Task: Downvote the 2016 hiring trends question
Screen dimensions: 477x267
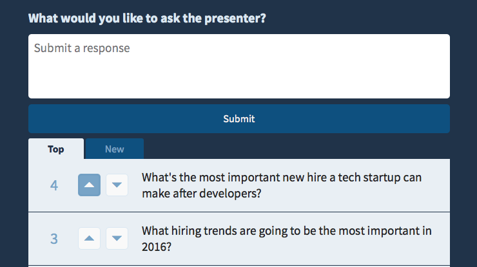Action: pos(117,239)
